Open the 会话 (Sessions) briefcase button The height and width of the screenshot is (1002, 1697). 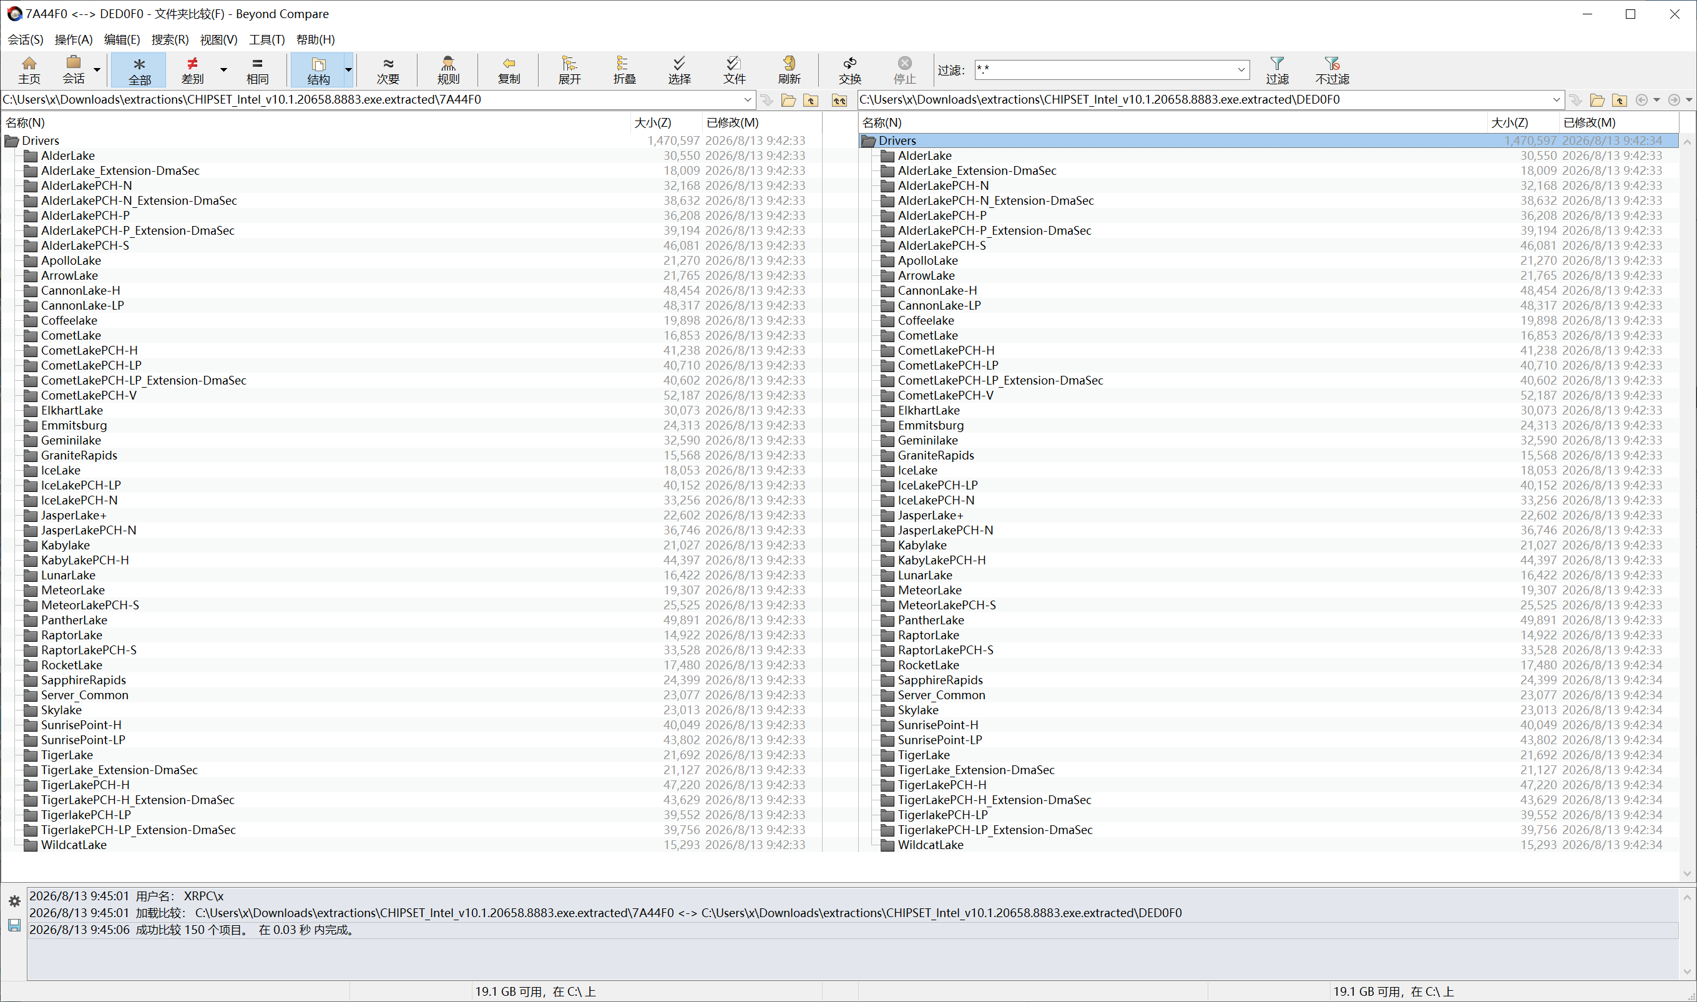point(74,70)
